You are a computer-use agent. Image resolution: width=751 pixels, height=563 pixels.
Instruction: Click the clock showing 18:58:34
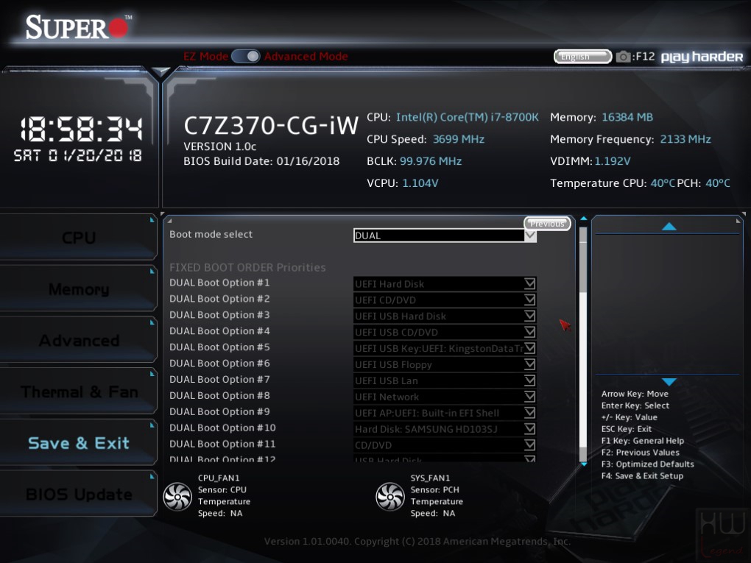coord(81,129)
